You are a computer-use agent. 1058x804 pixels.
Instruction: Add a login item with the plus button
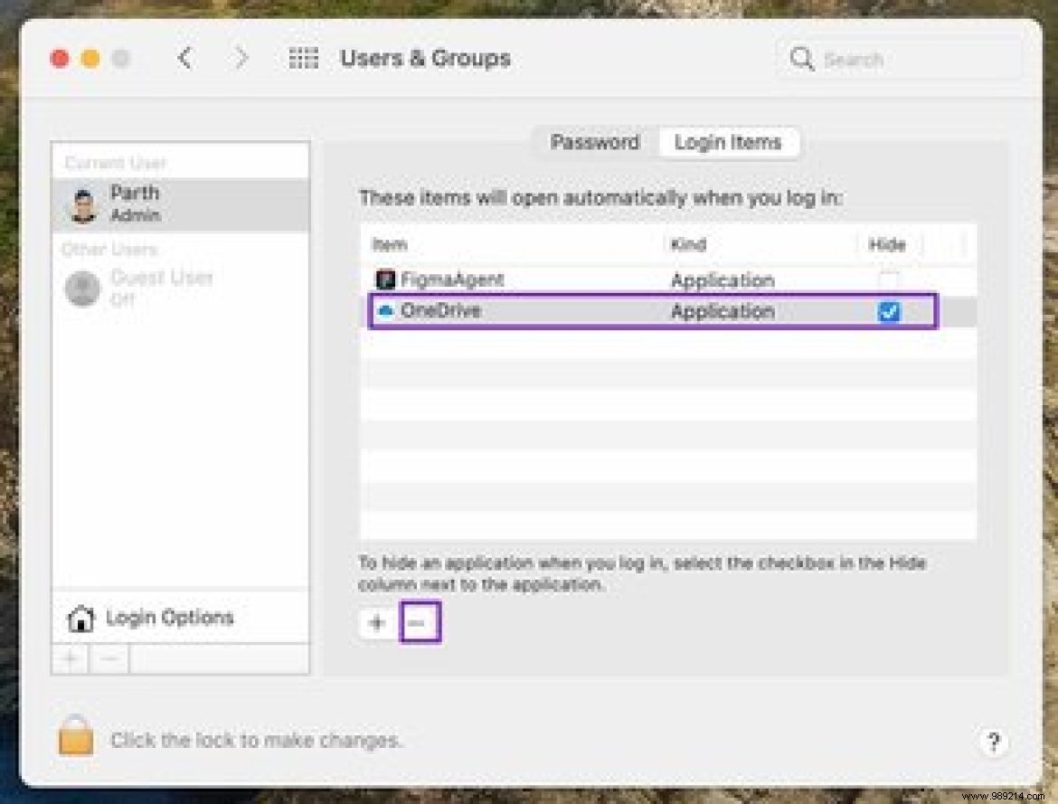377,622
